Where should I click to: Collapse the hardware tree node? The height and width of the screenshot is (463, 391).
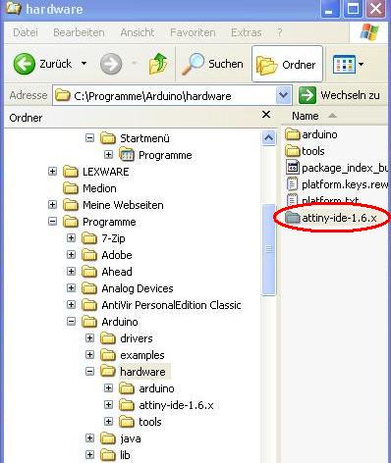pos(89,372)
